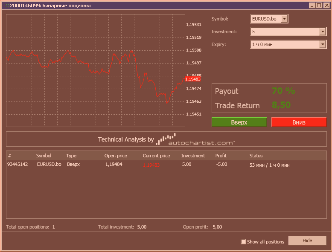The height and width of the screenshot is (252, 332).
Task: Click the autochartist bar chart logo icon
Action: tap(166, 139)
